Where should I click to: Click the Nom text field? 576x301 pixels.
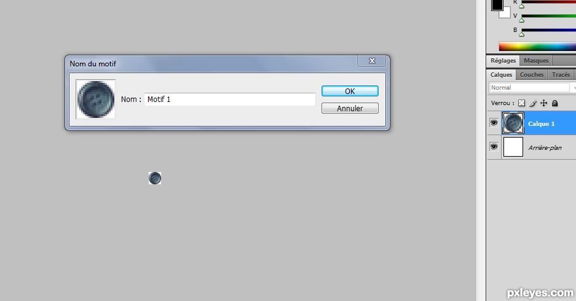coord(229,100)
